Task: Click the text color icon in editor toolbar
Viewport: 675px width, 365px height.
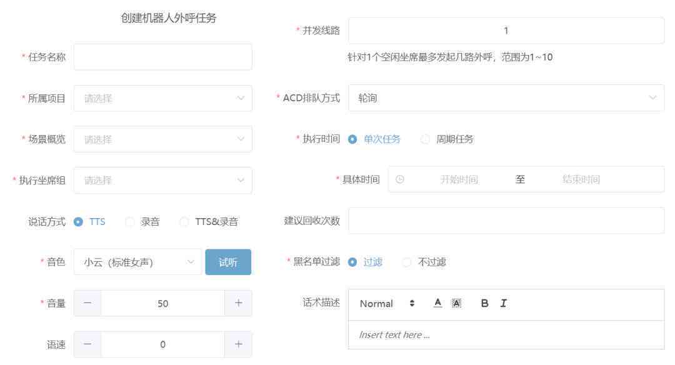Action: coord(437,303)
